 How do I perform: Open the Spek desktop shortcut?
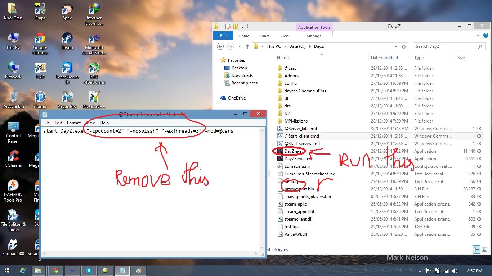click(x=67, y=11)
